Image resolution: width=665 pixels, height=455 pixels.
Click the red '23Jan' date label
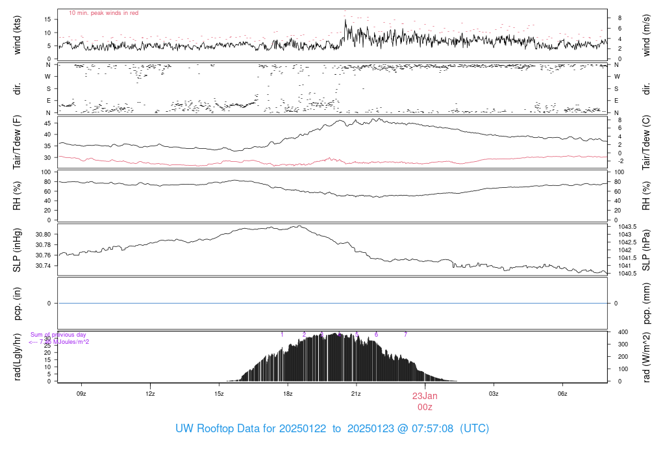[425, 396]
